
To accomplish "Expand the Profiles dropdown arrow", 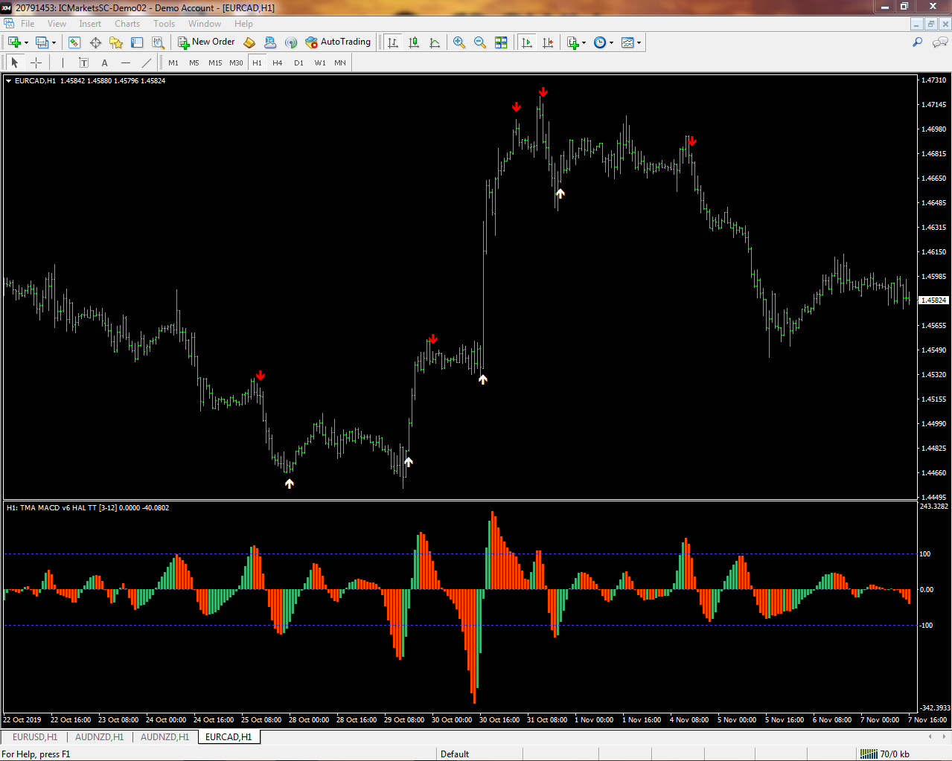I will coord(54,42).
